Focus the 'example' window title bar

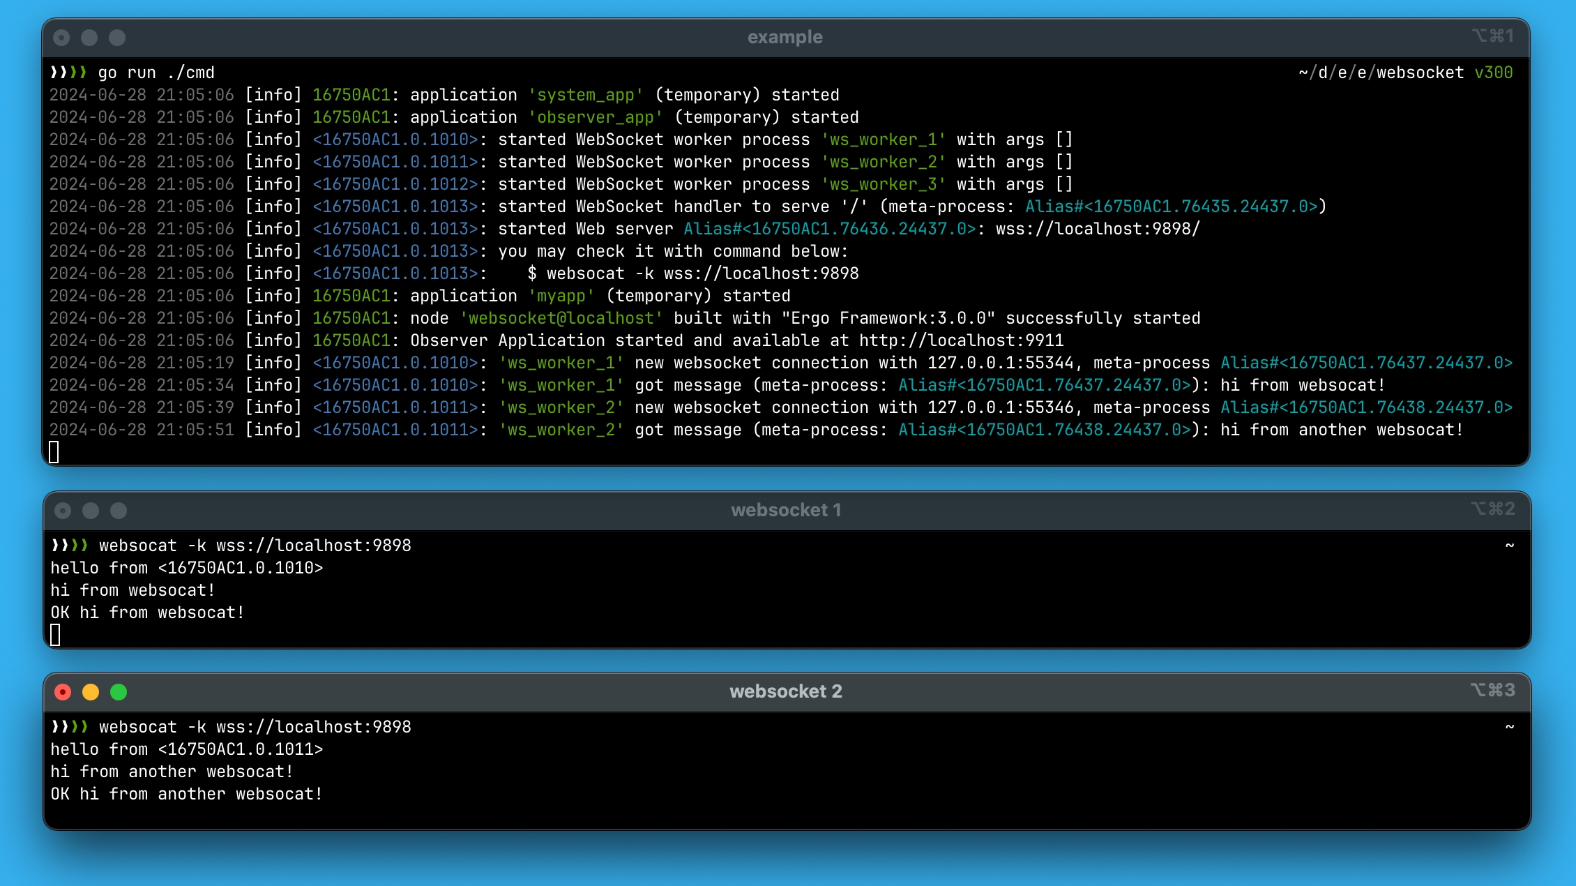pyautogui.click(x=785, y=37)
